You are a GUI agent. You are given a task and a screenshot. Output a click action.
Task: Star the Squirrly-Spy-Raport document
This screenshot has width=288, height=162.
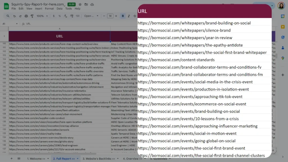pyautogui.click(x=80, y=4)
